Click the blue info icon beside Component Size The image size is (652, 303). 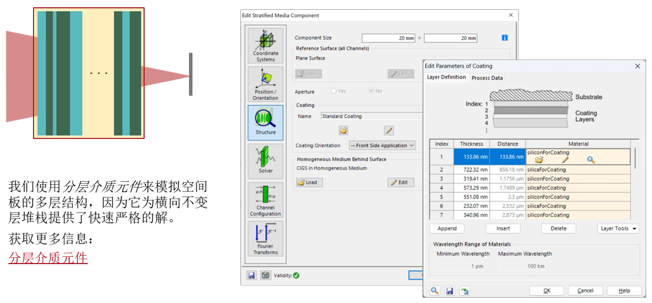click(504, 38)
